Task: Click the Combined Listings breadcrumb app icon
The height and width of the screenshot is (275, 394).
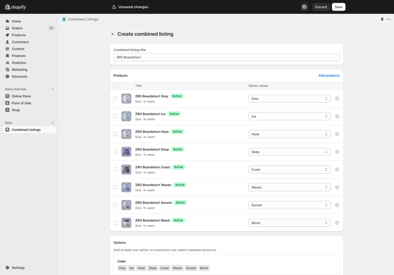Action: (x=64, y=19)
